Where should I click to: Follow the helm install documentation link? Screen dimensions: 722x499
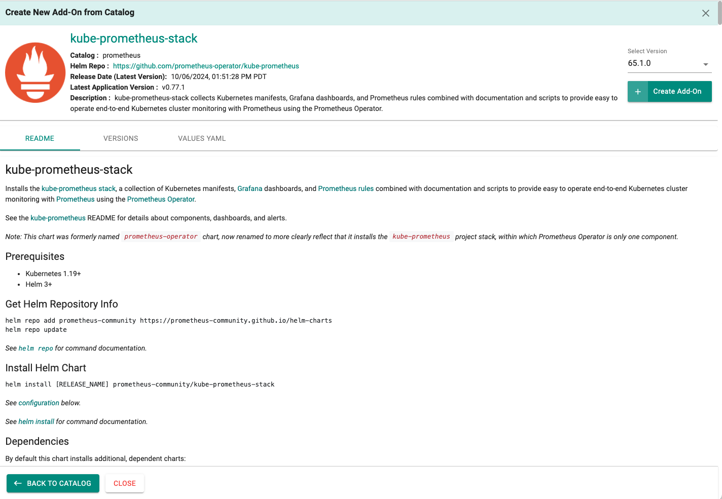37,421
